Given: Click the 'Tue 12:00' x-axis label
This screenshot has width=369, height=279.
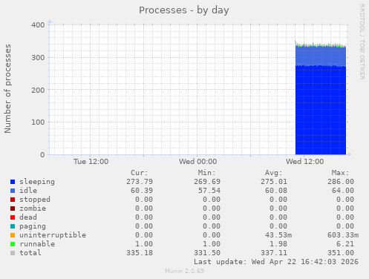Looking at the screenshot, I should point(91,162).
